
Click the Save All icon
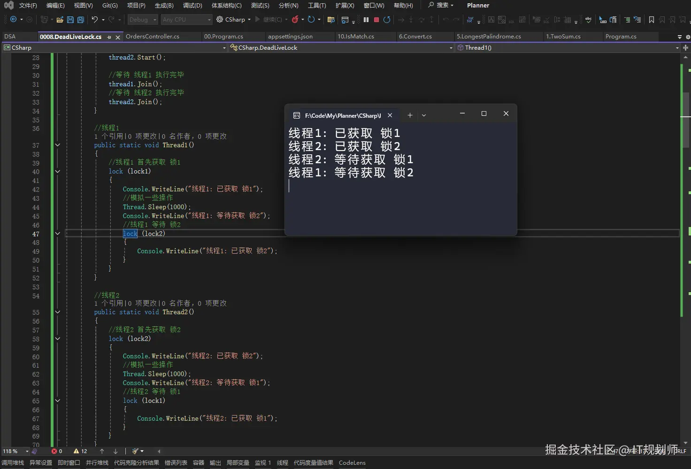81,20
